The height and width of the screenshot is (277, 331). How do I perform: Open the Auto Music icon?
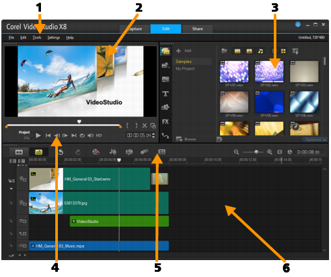click(x=129, y=152)
